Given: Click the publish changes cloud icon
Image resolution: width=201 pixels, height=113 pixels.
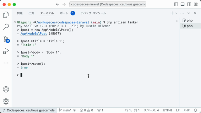Looking at the screenshot, I should point(75,110).
